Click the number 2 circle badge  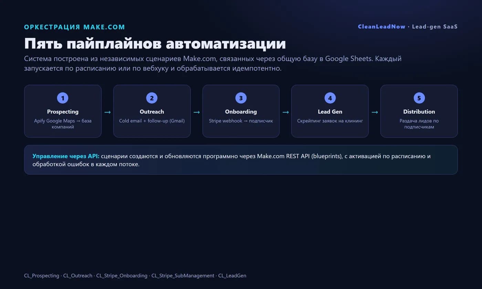point(152,98)
